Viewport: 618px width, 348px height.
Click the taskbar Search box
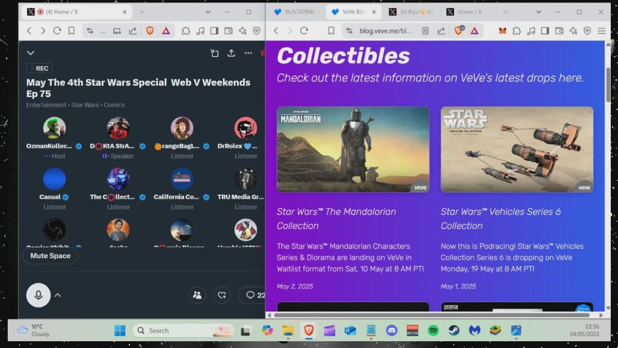[x=183, y=331]
